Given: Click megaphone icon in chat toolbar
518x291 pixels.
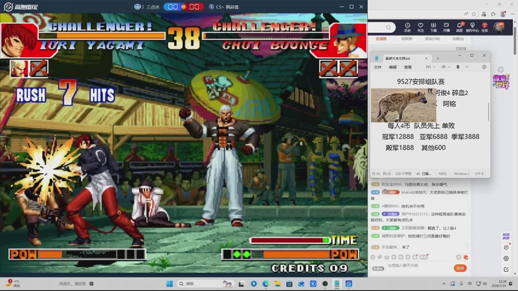Looking at the screenshot, I should [x=380, y=257].
